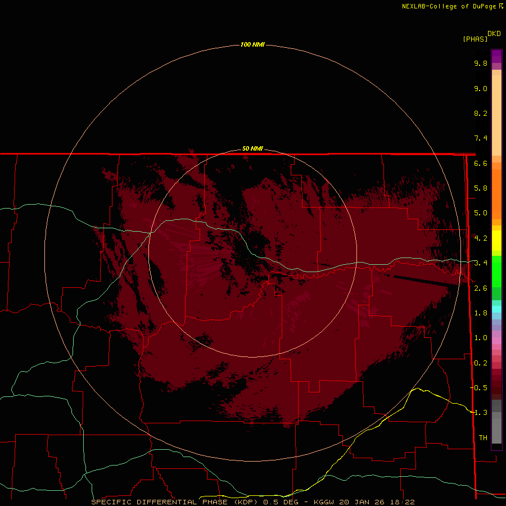The width and height of the screenshot is (506, 506).
Task: Click the TH label on the color scale
Action: (x=483, y=438)
